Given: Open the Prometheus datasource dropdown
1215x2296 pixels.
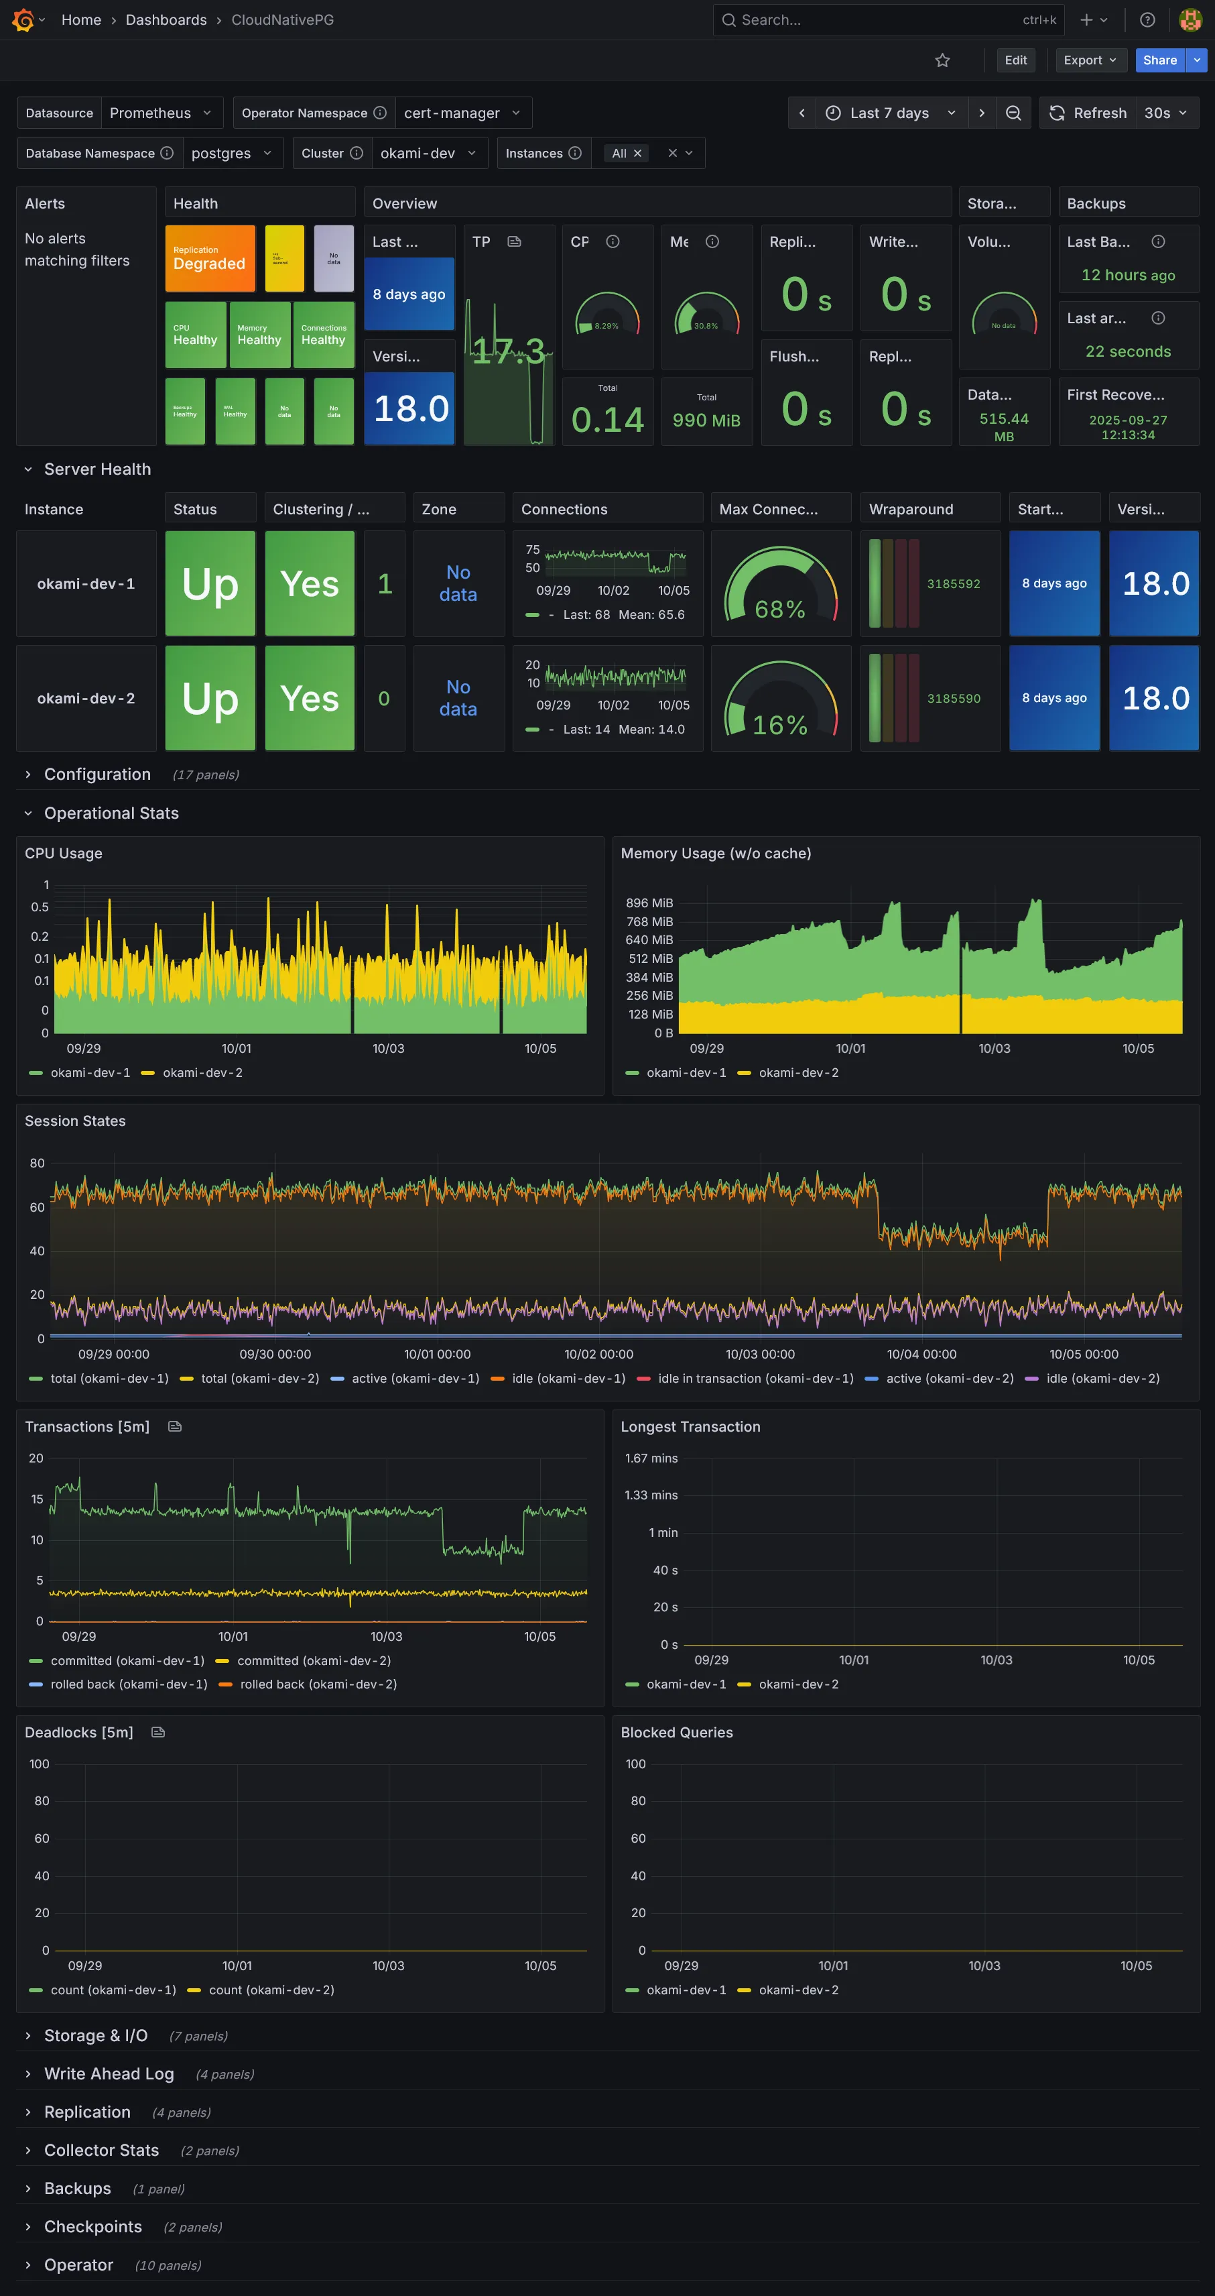Looking at the screenshot, I should tap(160, 112).
